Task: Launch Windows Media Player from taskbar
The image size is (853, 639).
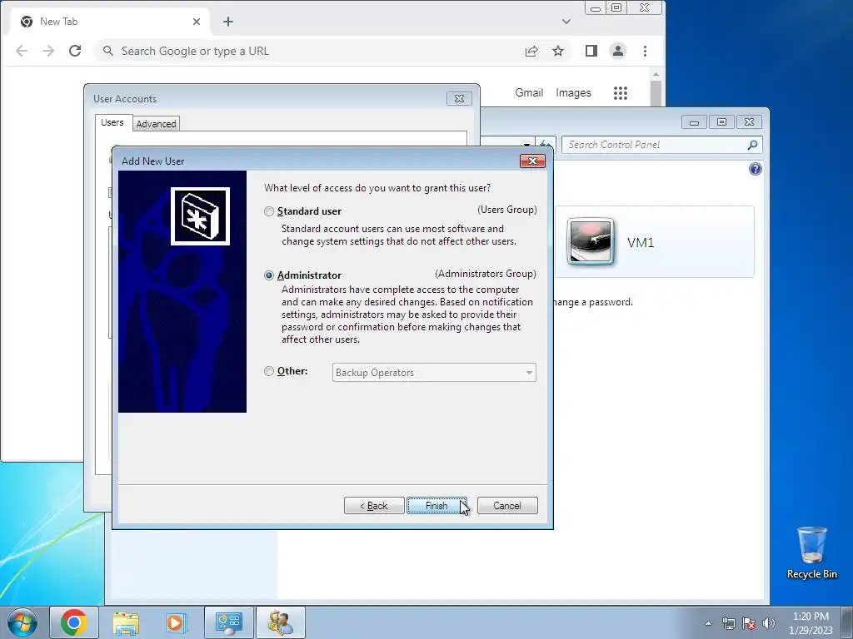Action: point(175,622)
